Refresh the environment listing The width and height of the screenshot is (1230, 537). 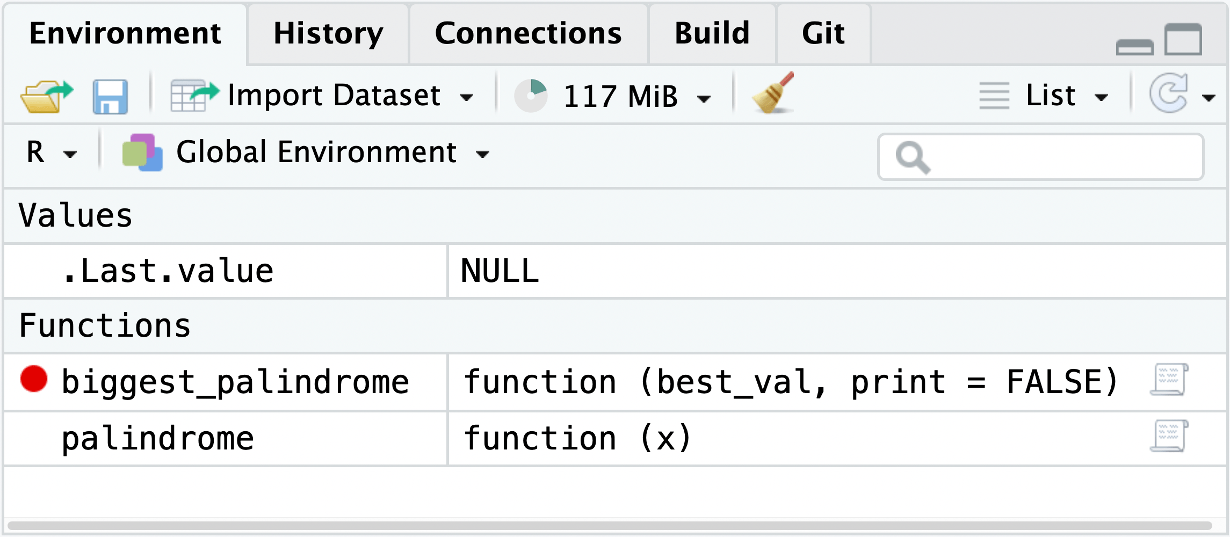[1171, 95]
